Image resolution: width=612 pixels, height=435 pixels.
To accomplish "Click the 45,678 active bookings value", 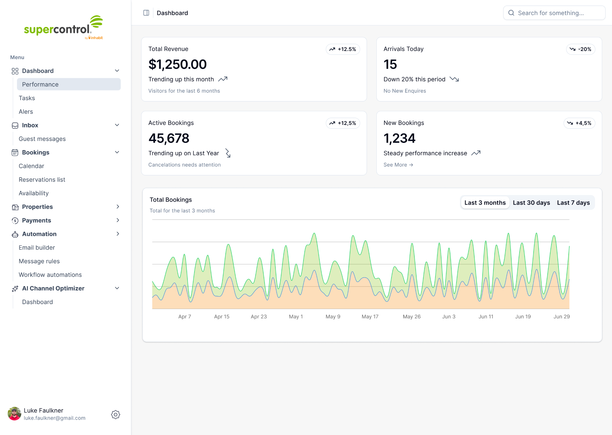I will tap(169, 138).
